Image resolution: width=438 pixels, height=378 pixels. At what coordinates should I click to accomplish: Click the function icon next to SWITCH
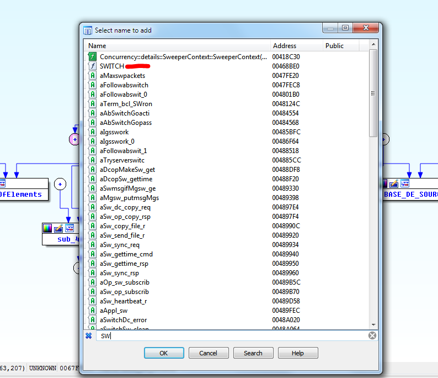coord(93,66)
